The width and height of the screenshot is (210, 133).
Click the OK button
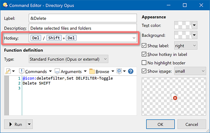[x=160, y=125]
